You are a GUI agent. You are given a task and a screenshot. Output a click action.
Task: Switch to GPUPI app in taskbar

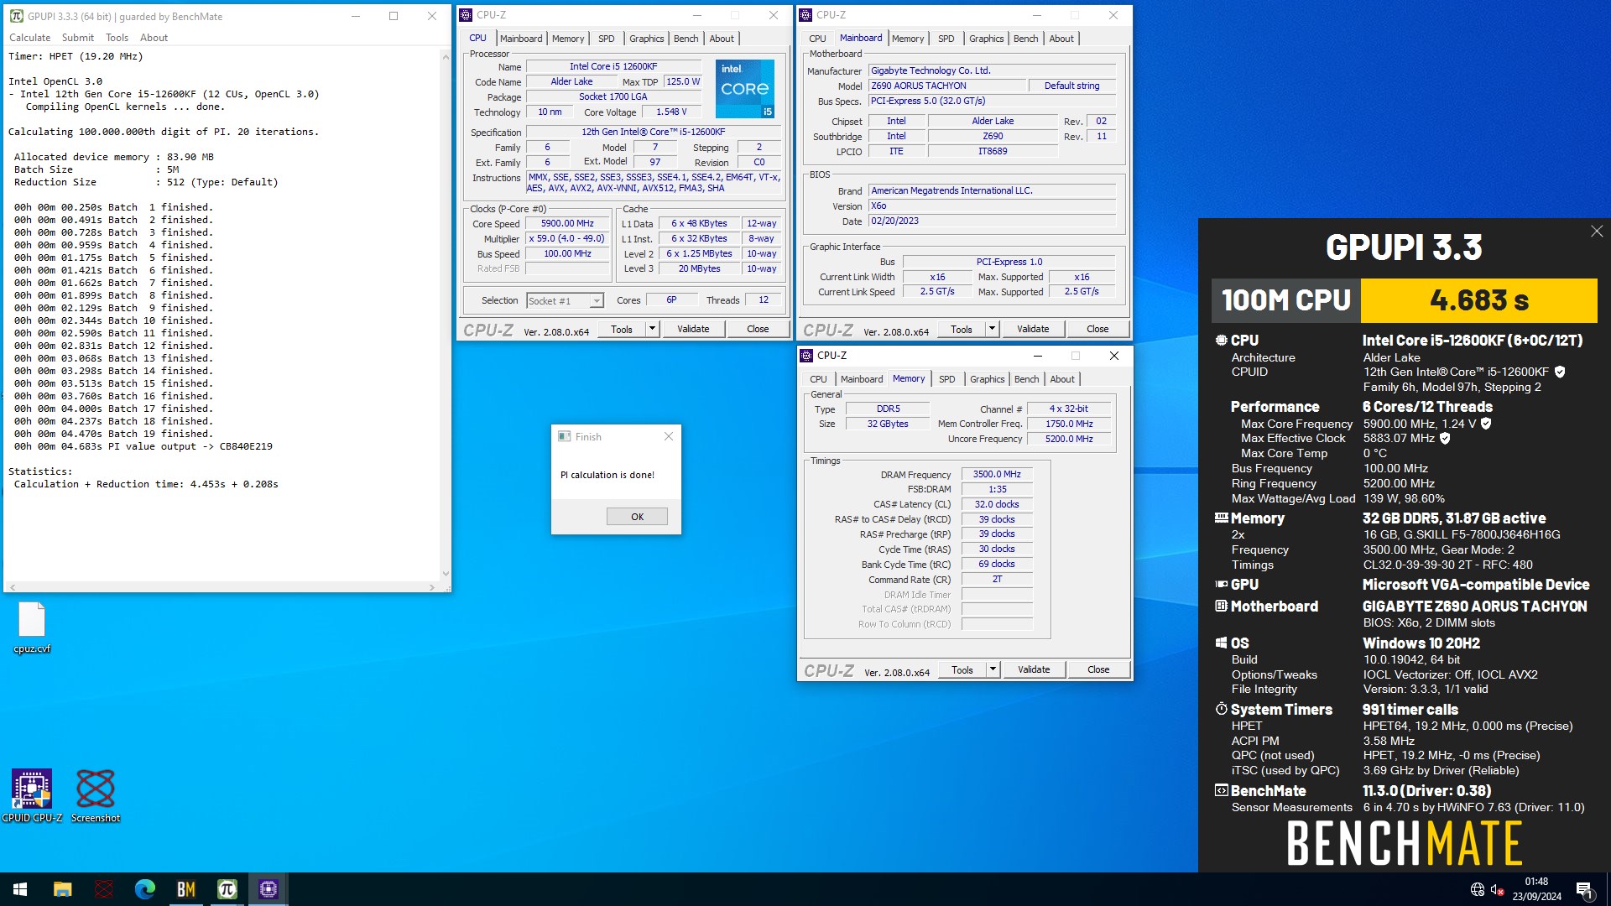[227, 889]
